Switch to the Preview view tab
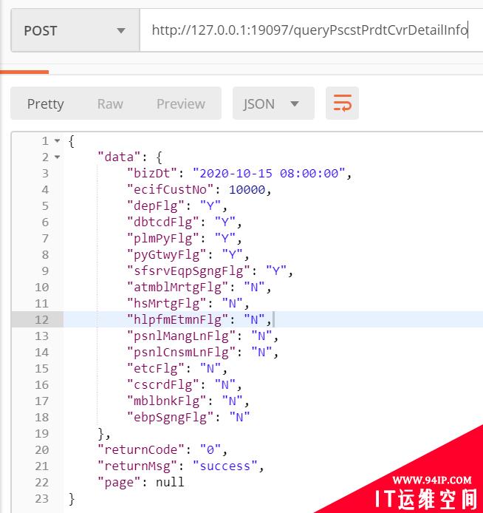Image resolution: width=483 pixels, height=513 pixels. pos(181,103)
